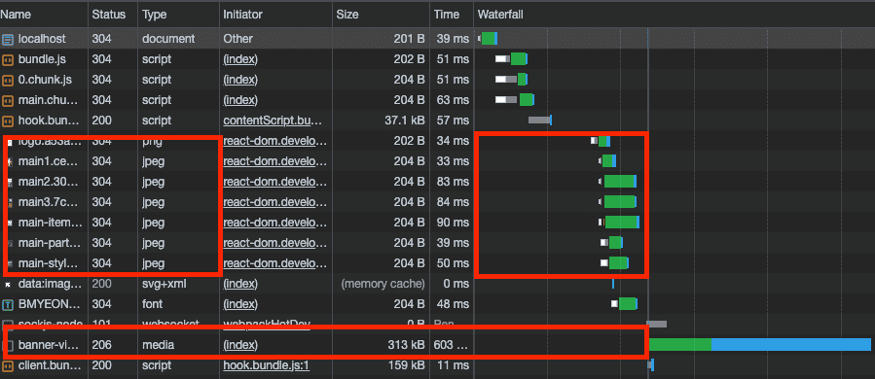Follow the (index) initiator link for main.chu…
The image size is (875, 379).
[x=240, y=100]
